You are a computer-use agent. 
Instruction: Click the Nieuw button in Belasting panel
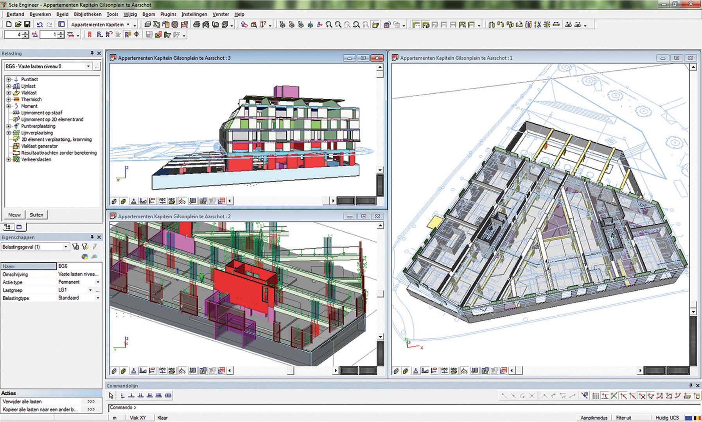click(x=14, y=215)
